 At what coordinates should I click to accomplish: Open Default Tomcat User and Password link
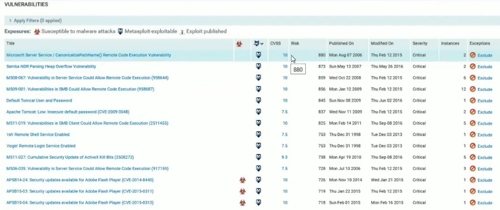[39, 100]
